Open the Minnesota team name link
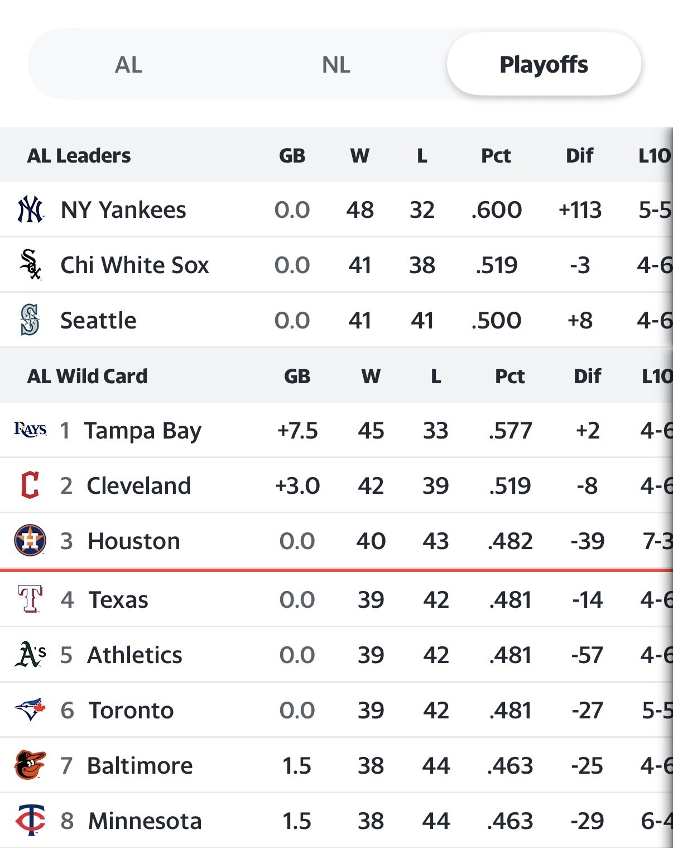The image size is (673, 848). [x=145, y=821]
